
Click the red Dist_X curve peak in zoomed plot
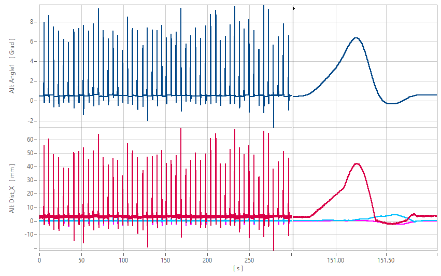click(357, 164)
